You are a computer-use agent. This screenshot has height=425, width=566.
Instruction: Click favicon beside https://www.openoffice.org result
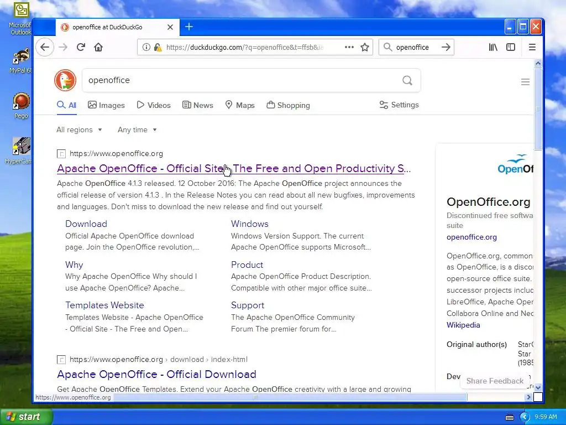tap(61, 154)
